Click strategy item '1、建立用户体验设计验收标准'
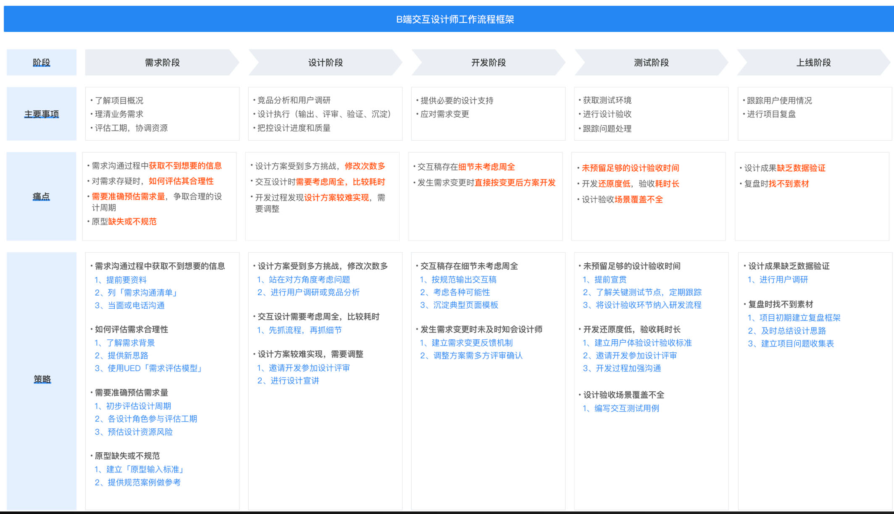The image size is (894, 514). (x=637, y=343)
